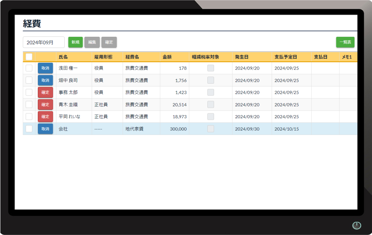Tick the row checkbox for 会社 entry
The image size is (372, 235).
tap(29, 129)
